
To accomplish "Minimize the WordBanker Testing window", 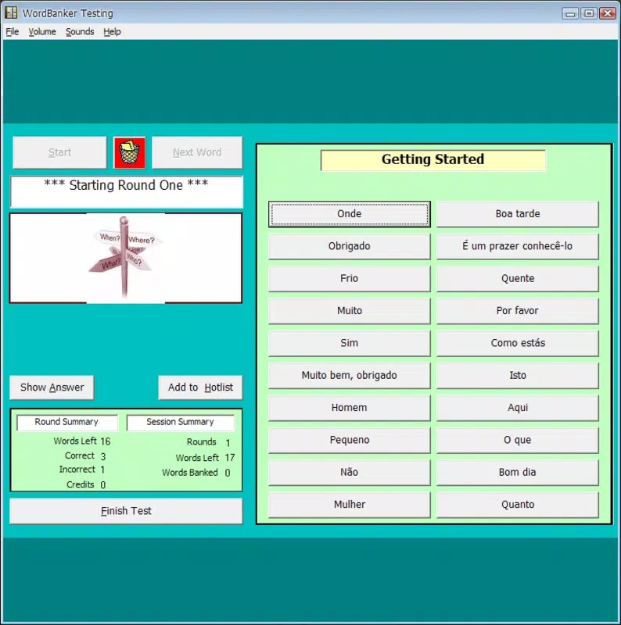I will pos(570,13).
